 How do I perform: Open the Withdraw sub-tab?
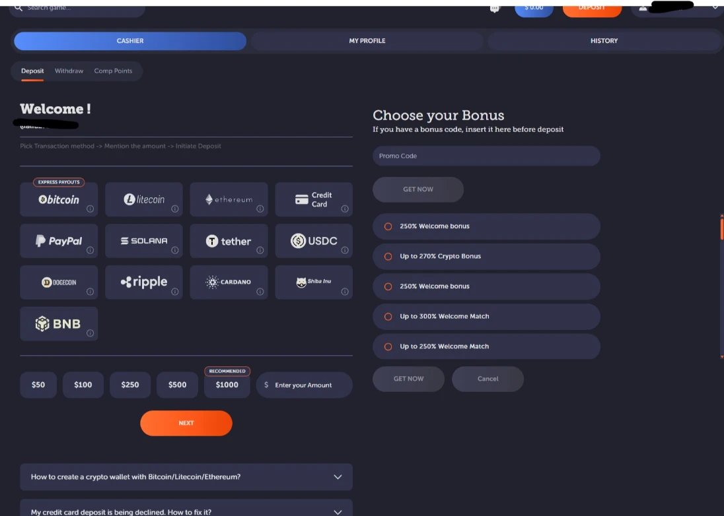click(x=69, y=71)
